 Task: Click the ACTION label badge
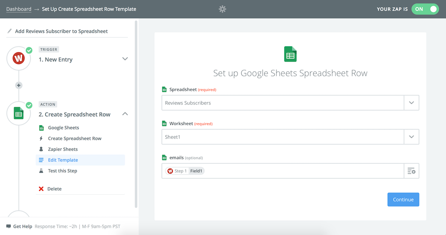(48, 104)
